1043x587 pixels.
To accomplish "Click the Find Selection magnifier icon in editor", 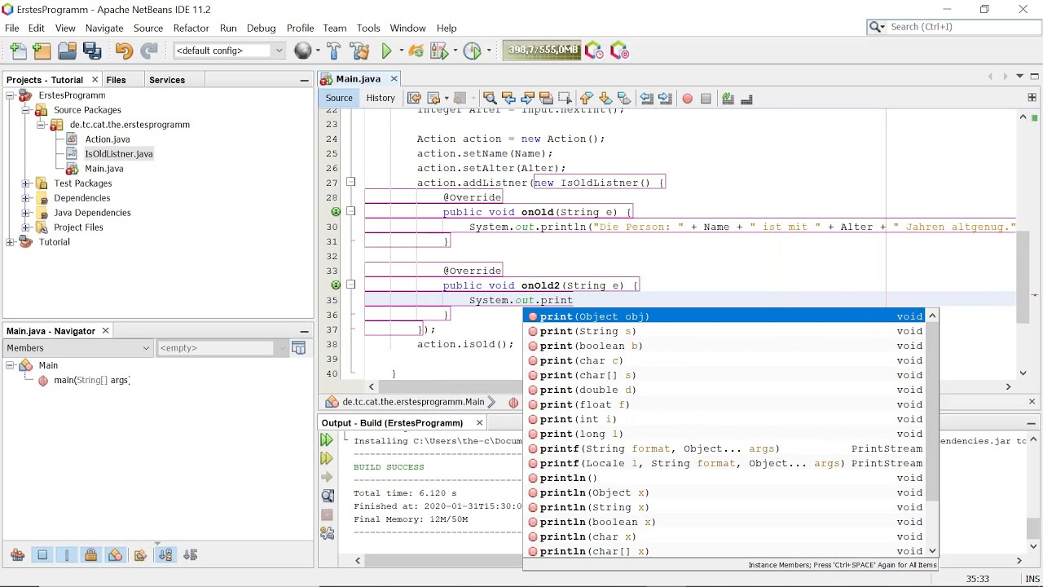I will (x=490, y=99).
